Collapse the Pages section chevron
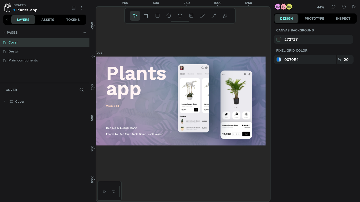Viewport: 360px width, 202px height. point(4,33)
